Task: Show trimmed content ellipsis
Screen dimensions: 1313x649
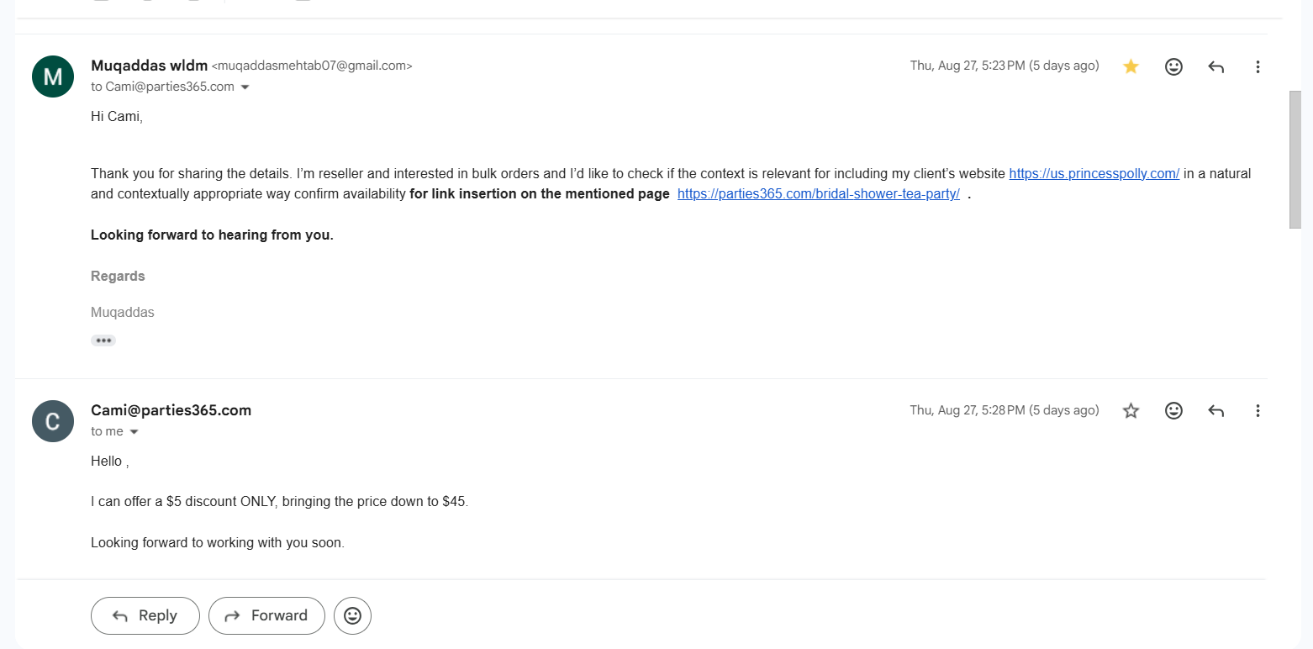Action: pyautogui.click(x=103, y=340)
